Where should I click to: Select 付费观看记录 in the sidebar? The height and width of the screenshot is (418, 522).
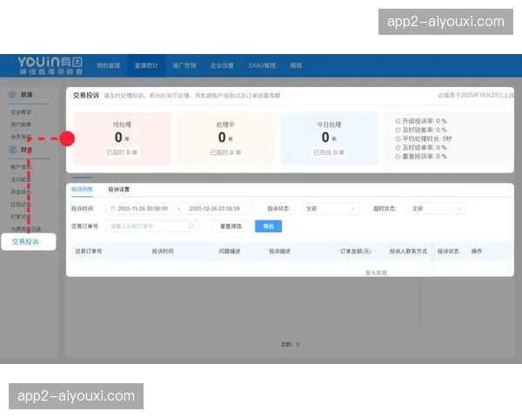(x=25, y=229)
